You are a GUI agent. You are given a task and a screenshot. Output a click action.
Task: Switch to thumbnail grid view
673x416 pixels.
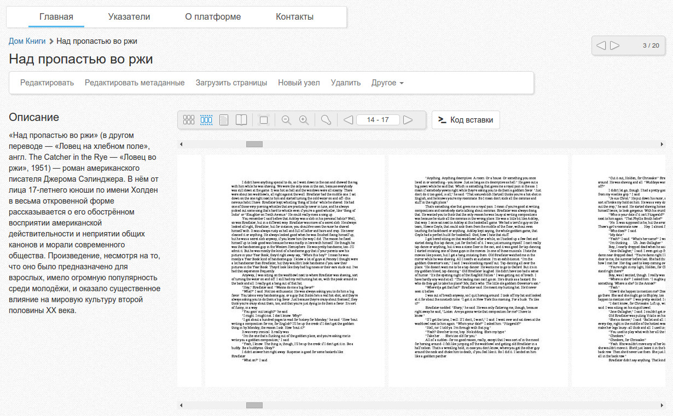189,120
